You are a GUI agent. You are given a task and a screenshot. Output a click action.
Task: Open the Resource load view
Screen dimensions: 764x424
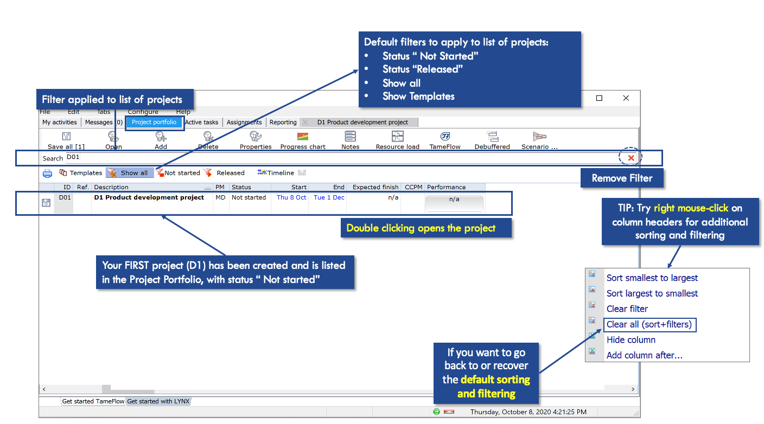coord(398,136)
